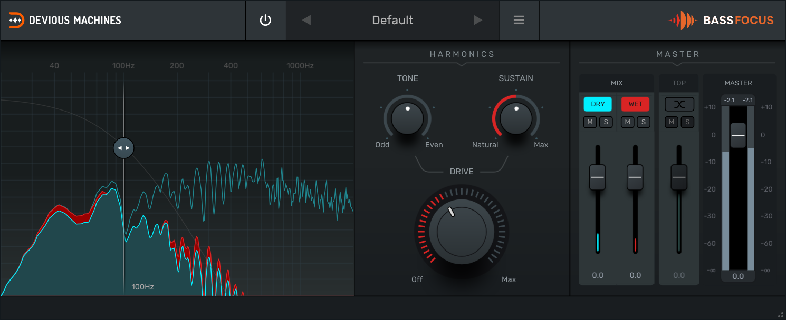786x320 pixels.
Task: Click the right master peak readout -2.1
Action: pos(748,100)
